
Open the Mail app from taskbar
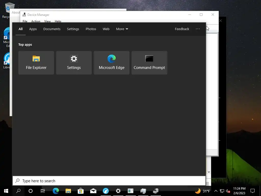coord(93,191)
